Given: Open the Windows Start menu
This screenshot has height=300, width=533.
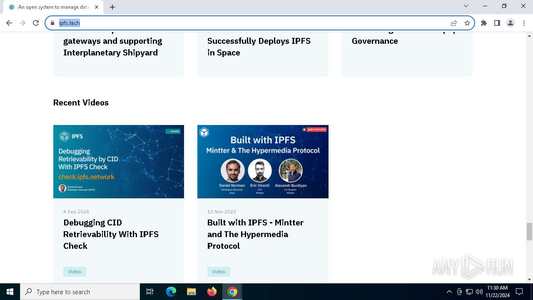Looking at the screenshot, I should (10, 292).
